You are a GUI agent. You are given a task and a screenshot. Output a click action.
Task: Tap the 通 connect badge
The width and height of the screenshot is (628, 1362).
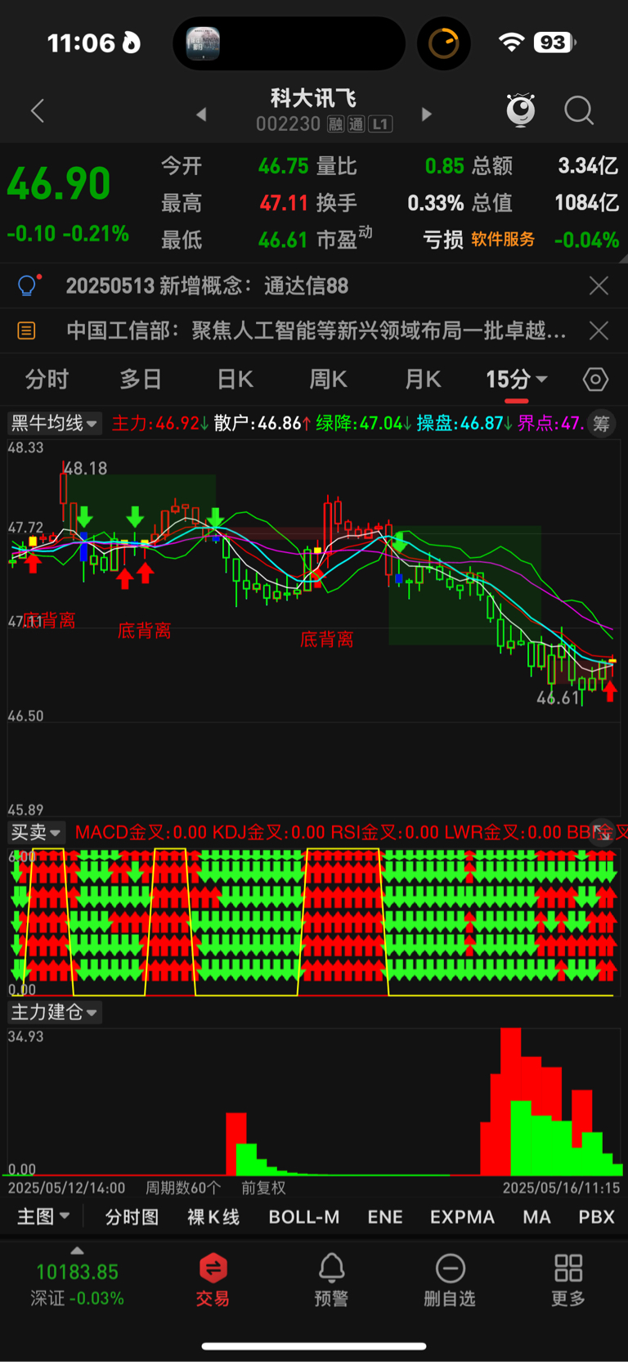[x=357, y=124]
